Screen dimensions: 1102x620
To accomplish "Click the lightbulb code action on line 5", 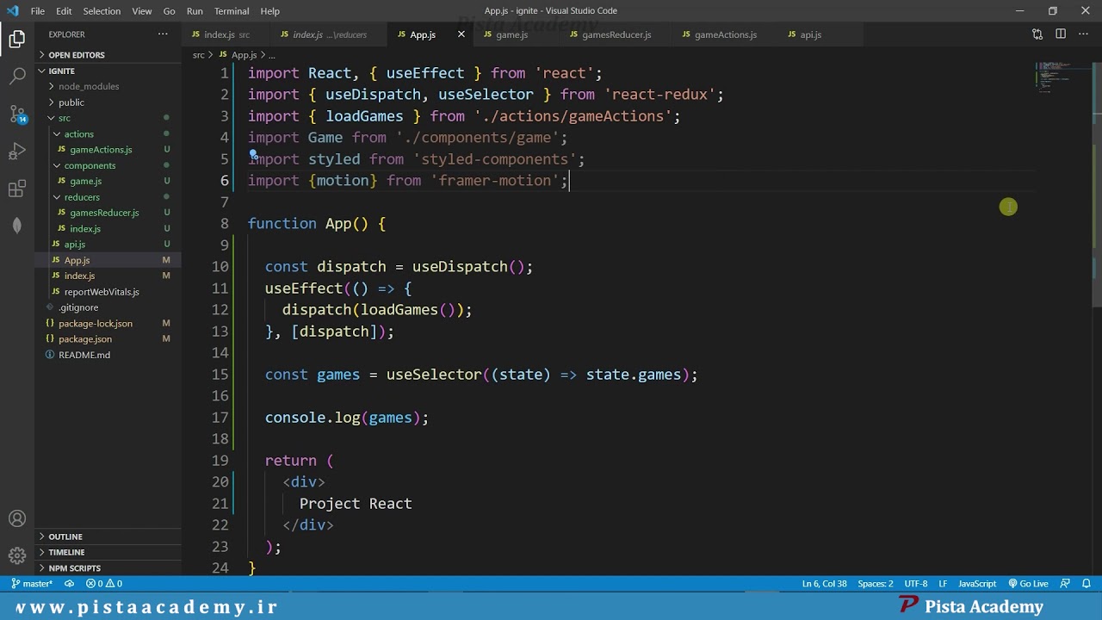I will 253,155.
